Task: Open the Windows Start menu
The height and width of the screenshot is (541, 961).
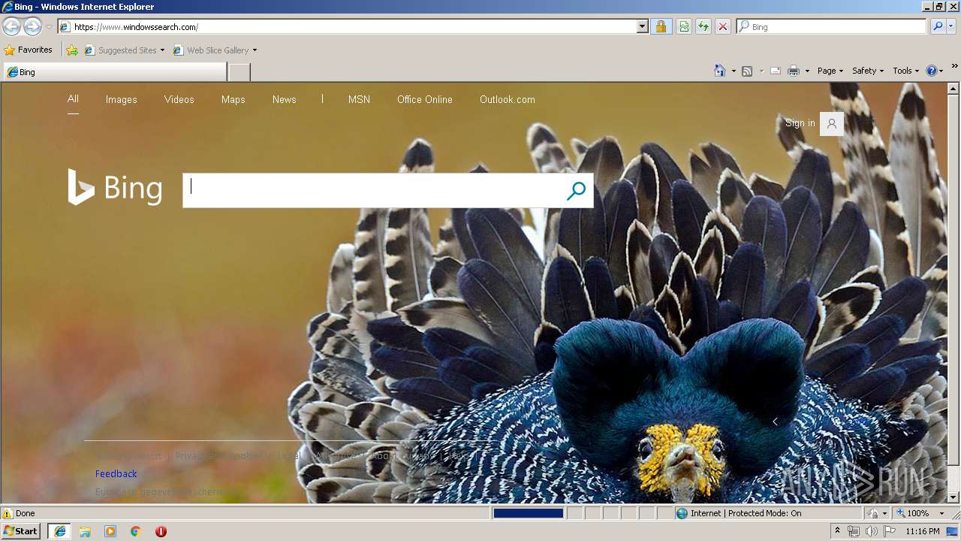Action: pos(20,531)
